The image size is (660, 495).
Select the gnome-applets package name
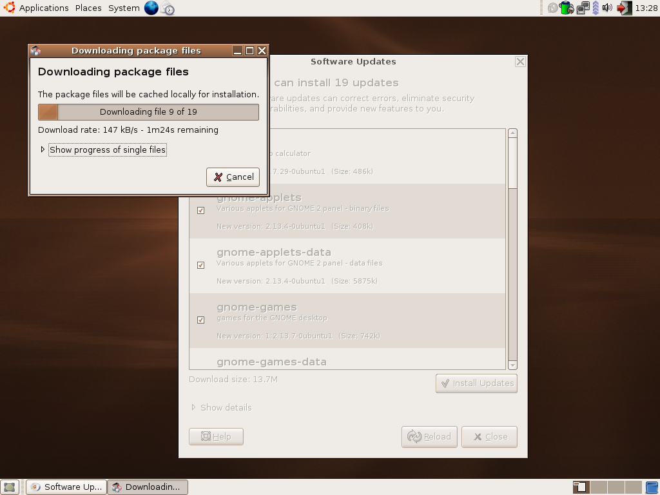(x=259, y=198)
